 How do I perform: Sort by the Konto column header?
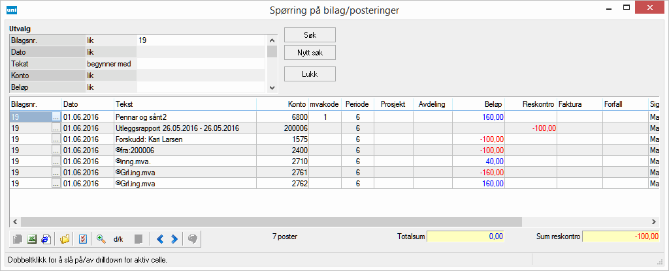tap(297, 104)
